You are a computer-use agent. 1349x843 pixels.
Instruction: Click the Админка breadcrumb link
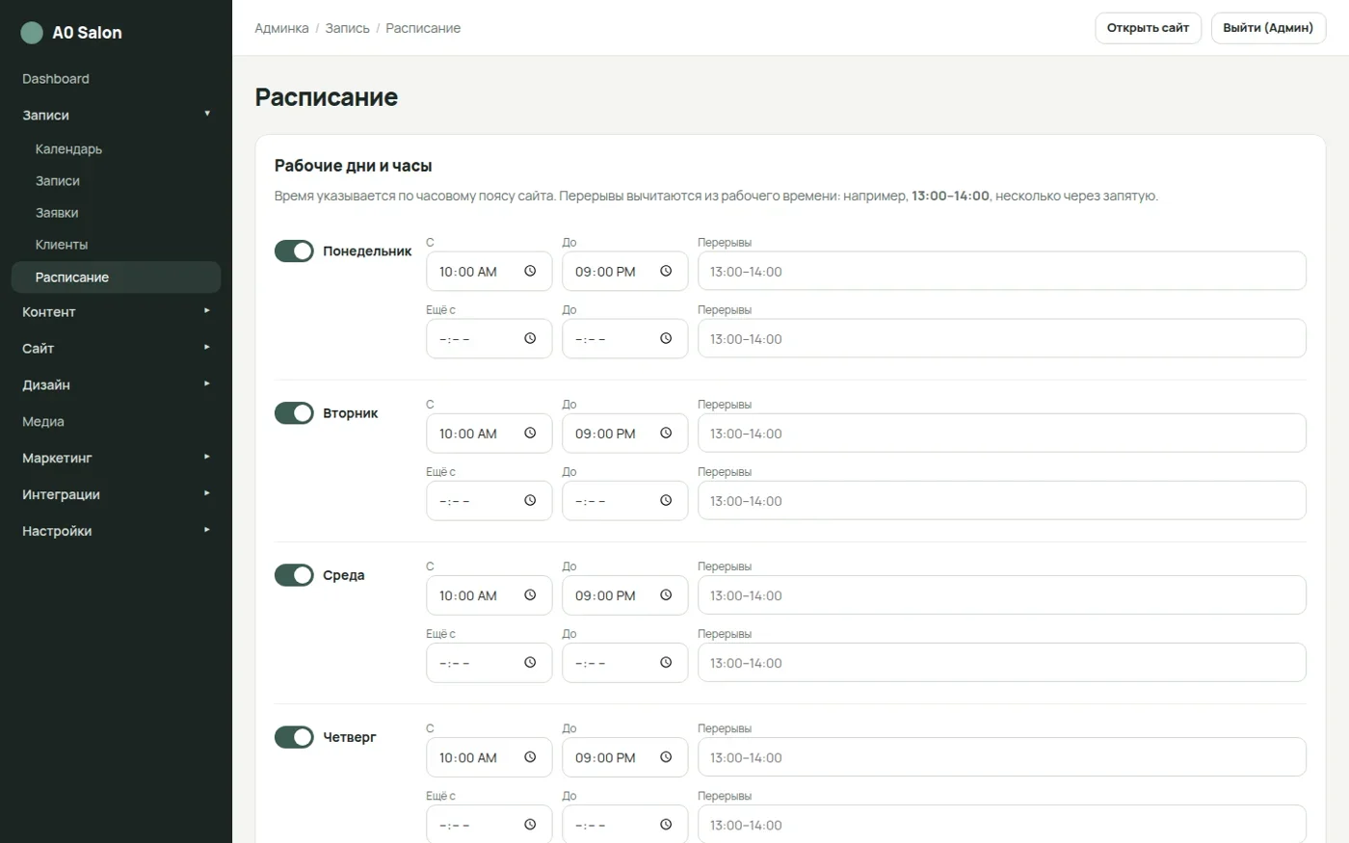[281, 29]
